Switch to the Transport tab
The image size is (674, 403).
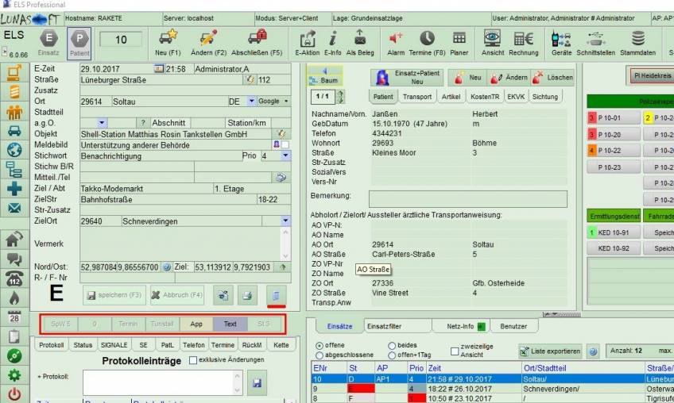pos(417,97)
